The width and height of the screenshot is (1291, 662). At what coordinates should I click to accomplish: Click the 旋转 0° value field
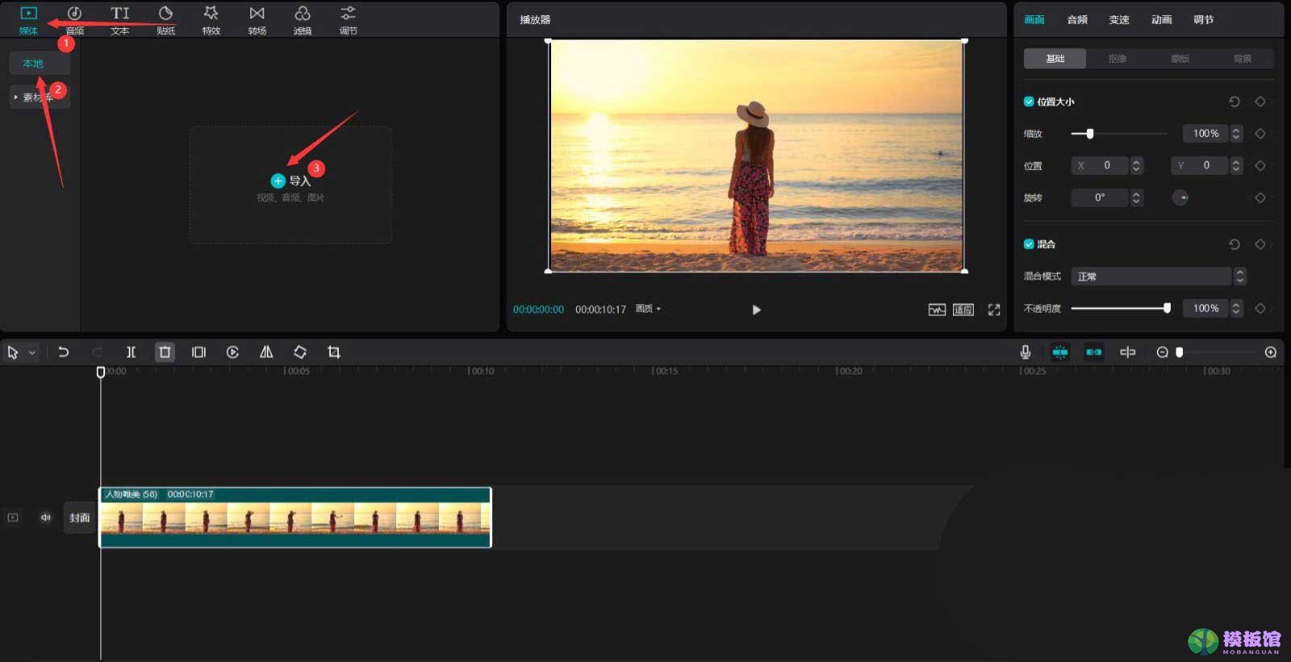coord(1100,198)
